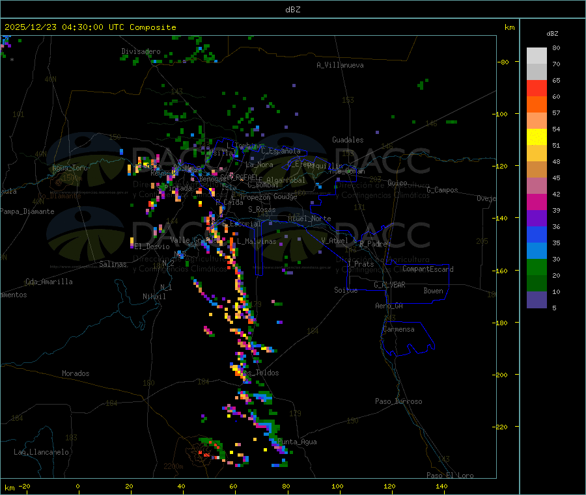Click the CompantEscard label
Viewport: 586px width, 495px height.
428,269
